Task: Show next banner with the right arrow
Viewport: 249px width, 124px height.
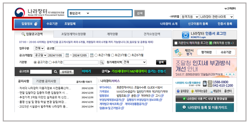Action: click(x=233, y=74)
